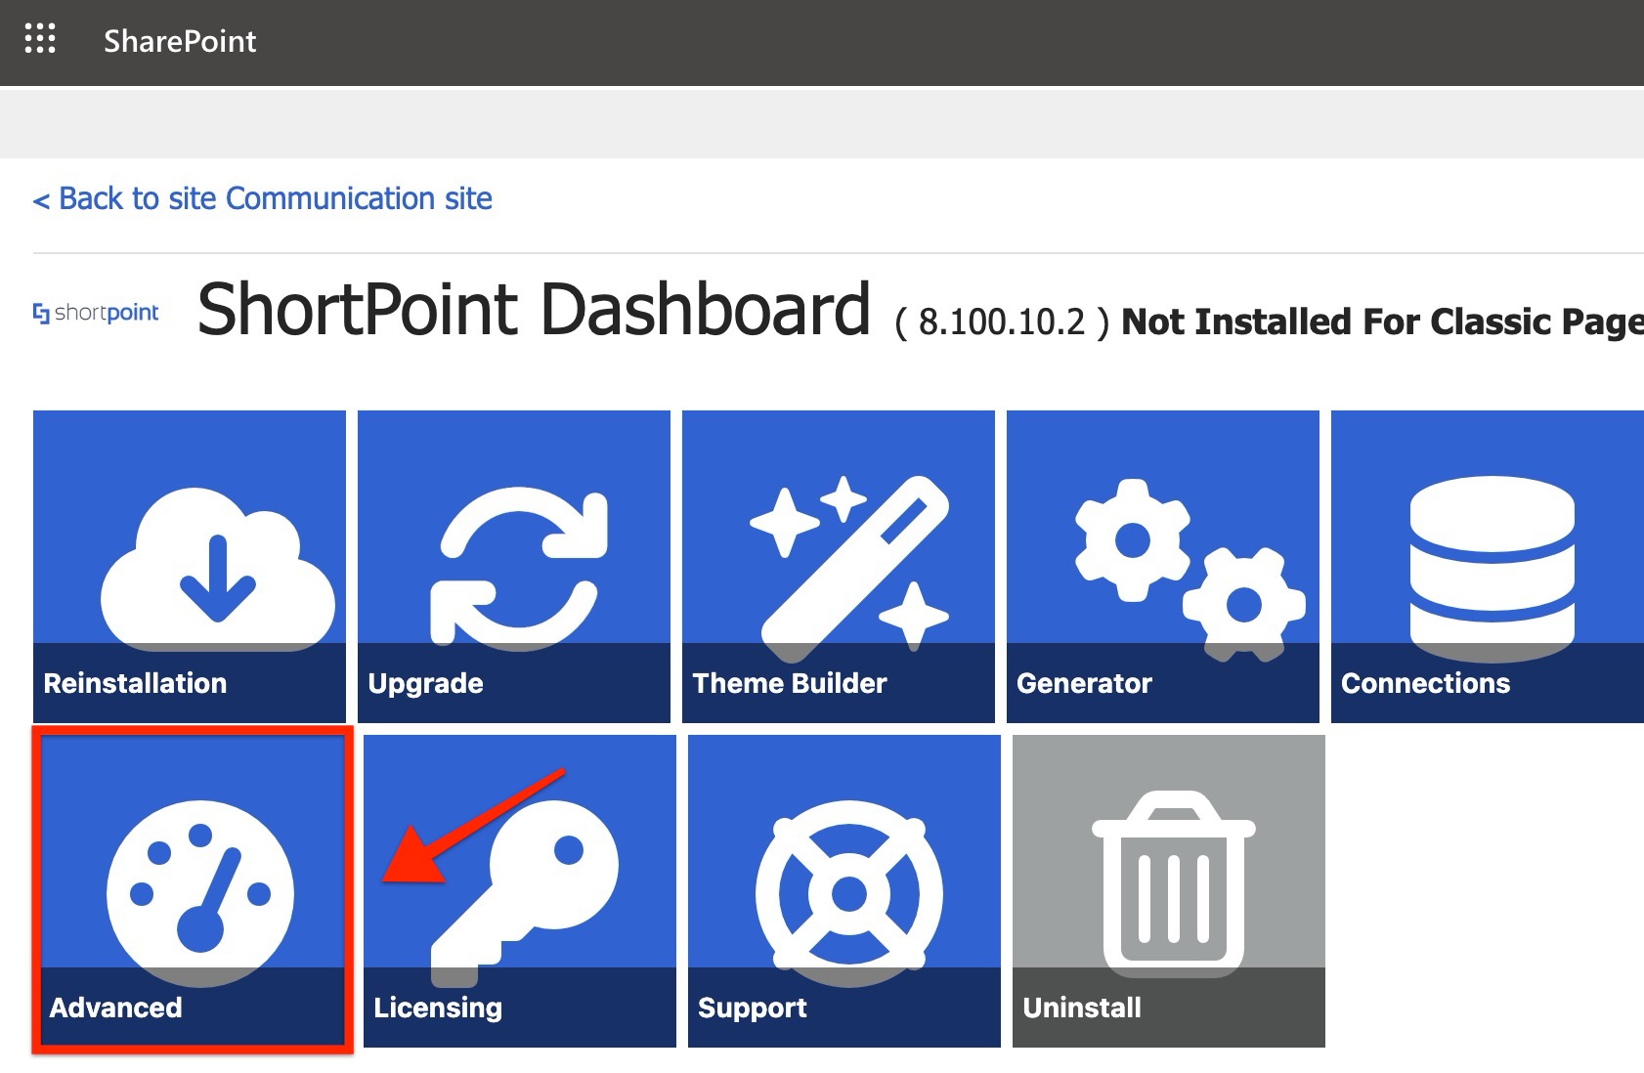Click the ShortPoint Dashboard heading
The image size is (1644, 1073).
tap(534, 310)
